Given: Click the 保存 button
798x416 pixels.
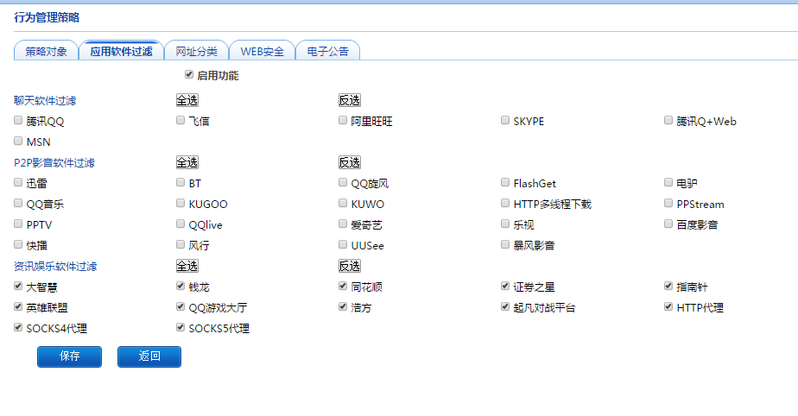Looking at the screenshot, I should (x=69, y=356).
